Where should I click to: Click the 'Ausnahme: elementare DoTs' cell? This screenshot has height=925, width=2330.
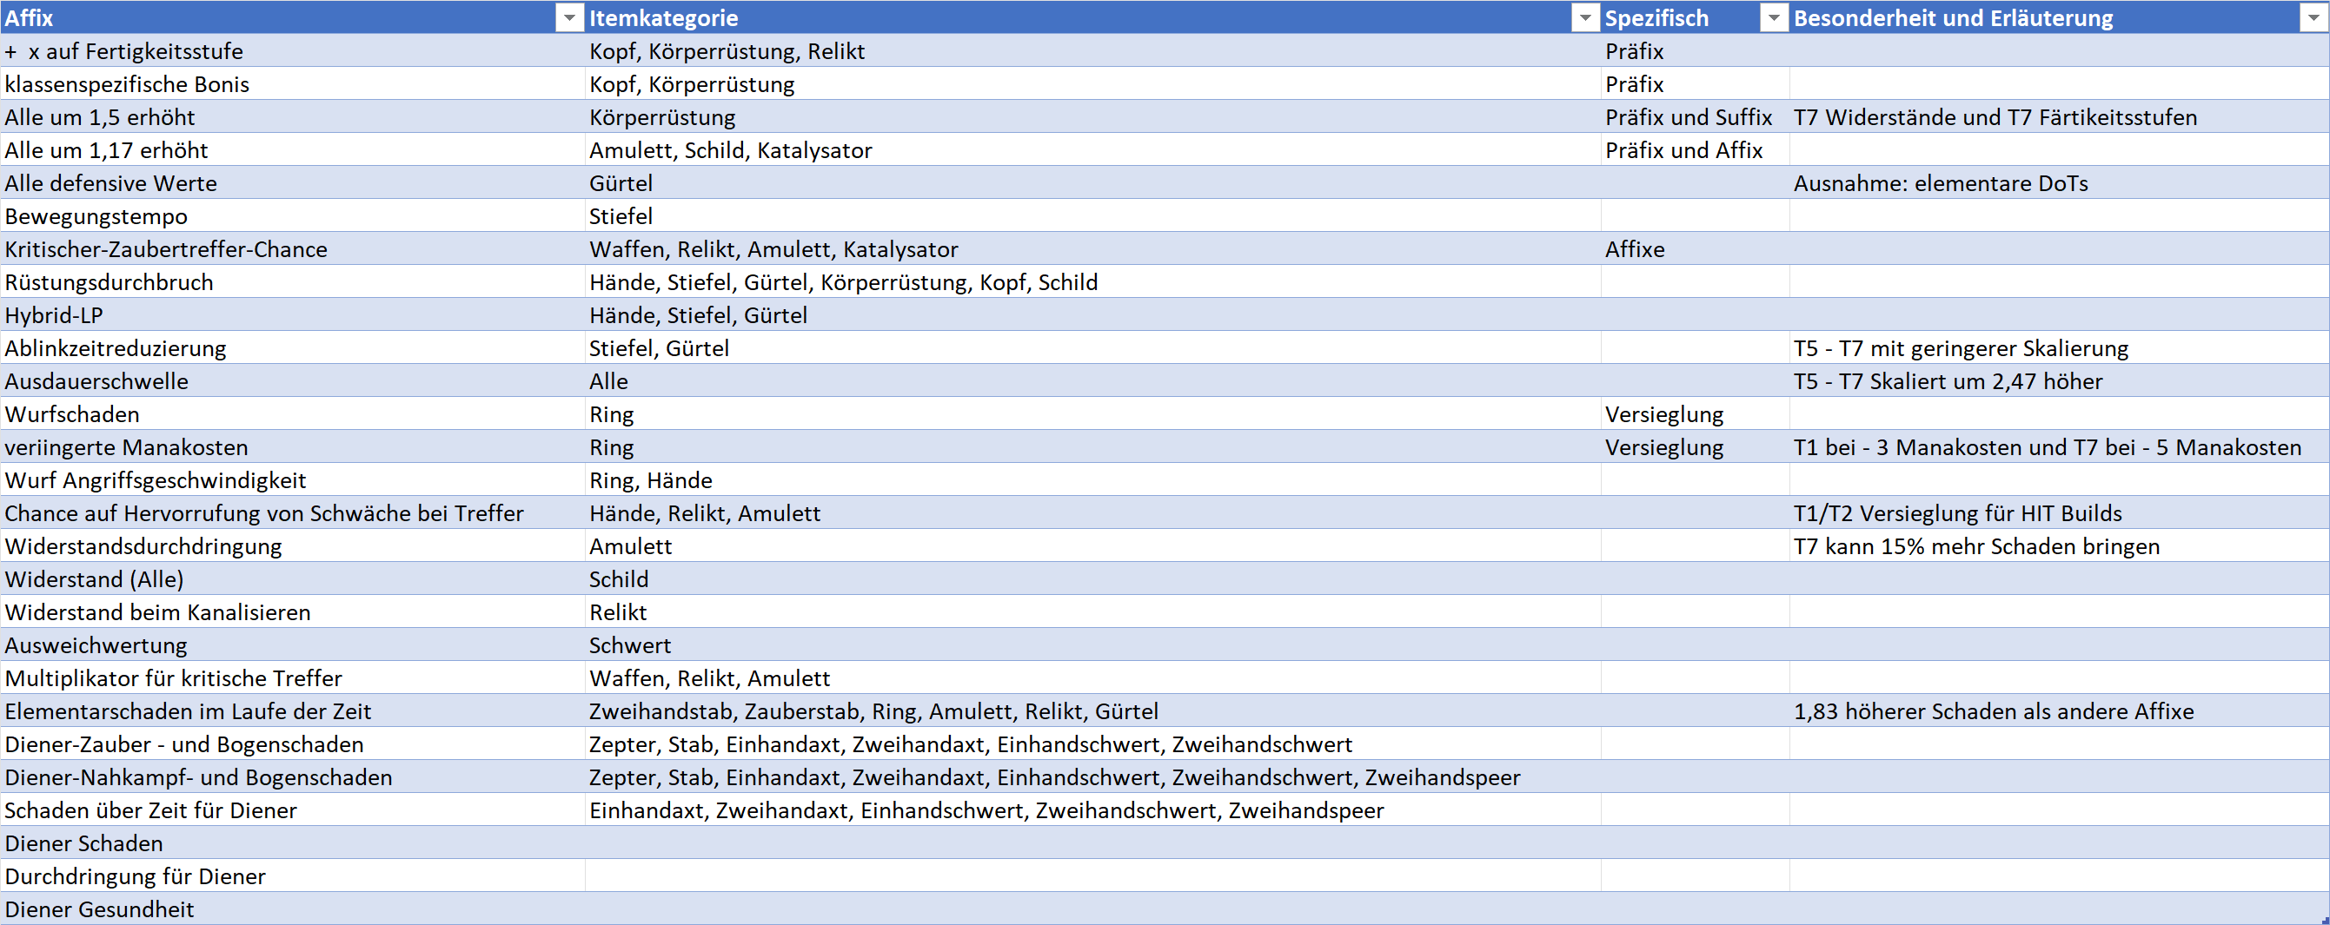pyautogui.click(x=2059, y=182)
